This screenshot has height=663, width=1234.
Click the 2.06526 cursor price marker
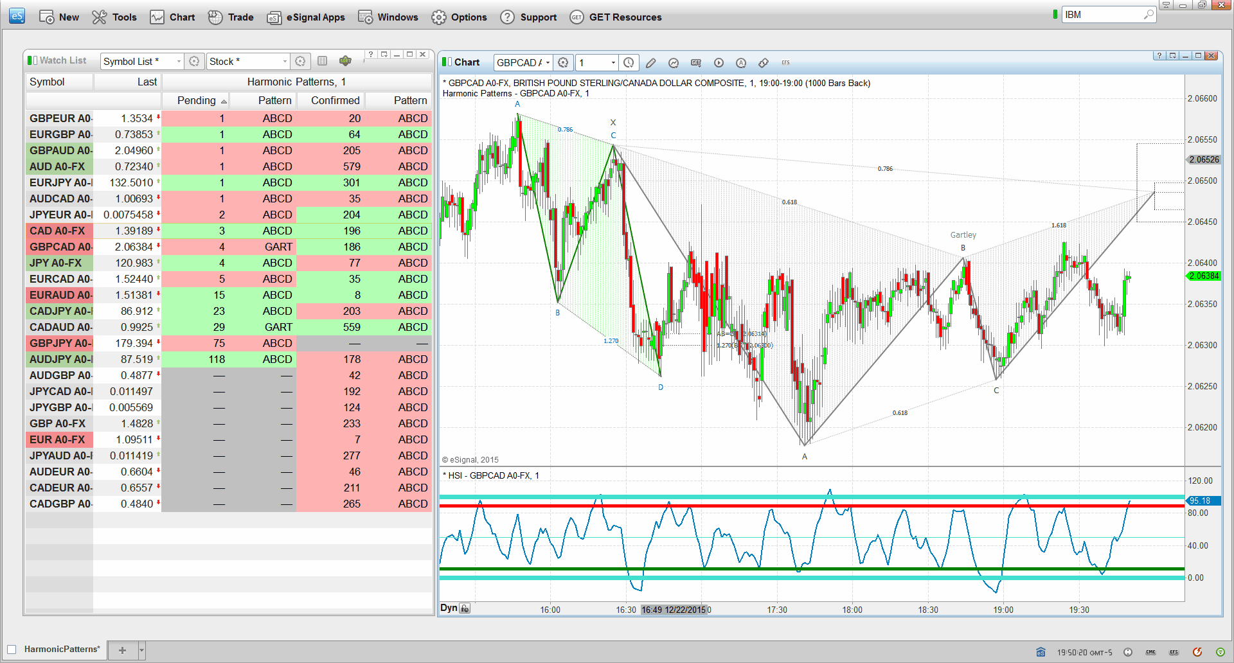click(1203, 159)
